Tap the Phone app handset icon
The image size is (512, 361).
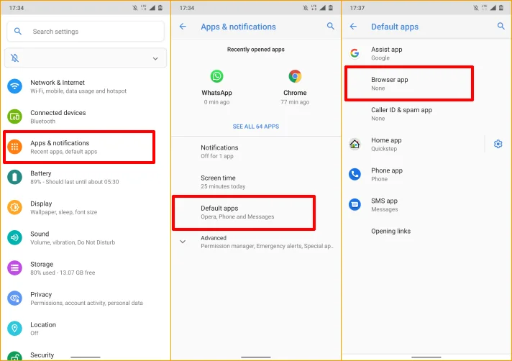click(x=355, y=174)
